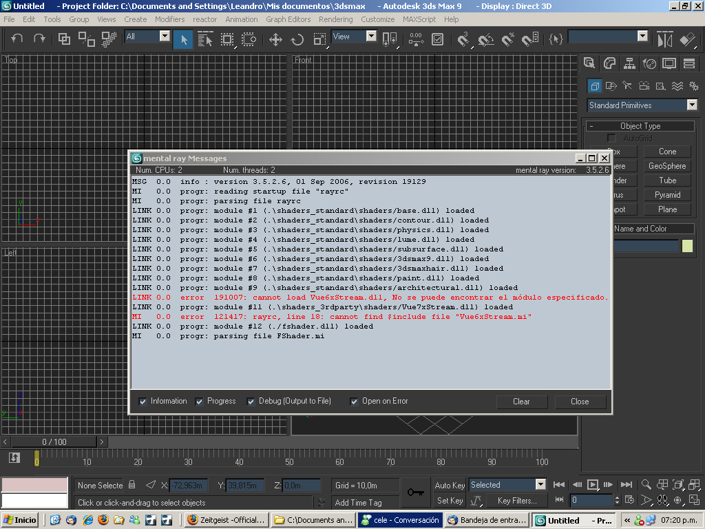Select the Lights category icon

[x=627, y=85]
